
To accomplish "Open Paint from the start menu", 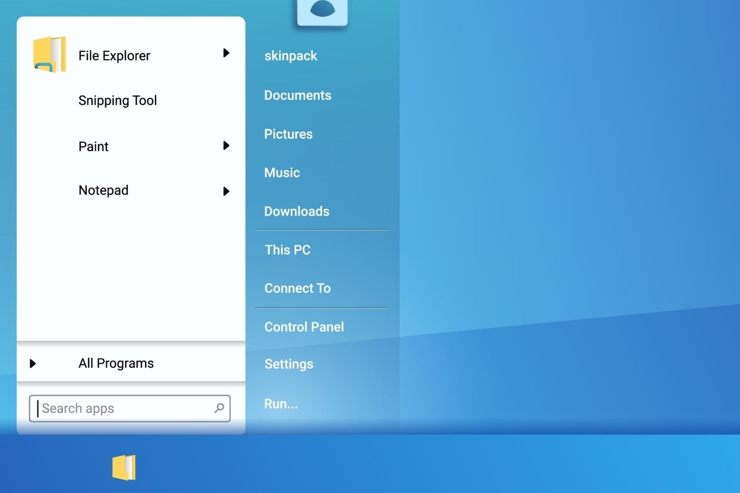I will (x=93, y=146).
